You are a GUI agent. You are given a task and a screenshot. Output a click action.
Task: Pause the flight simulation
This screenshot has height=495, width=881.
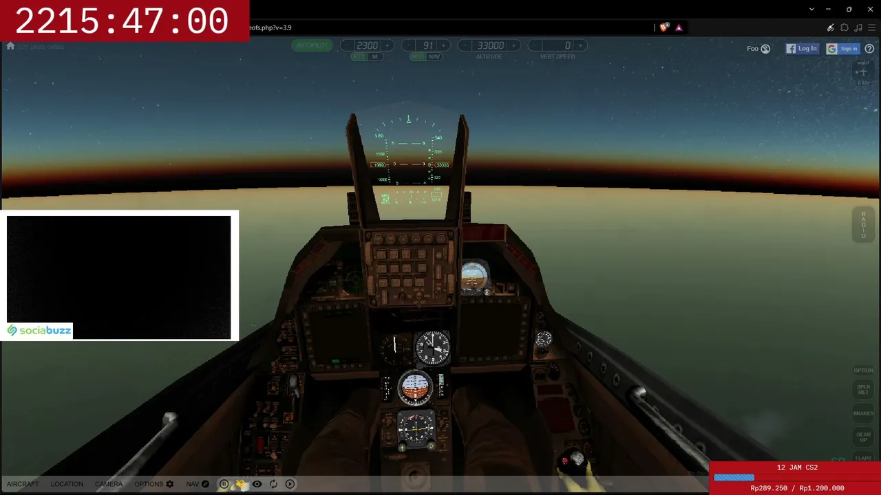(224, 484)
